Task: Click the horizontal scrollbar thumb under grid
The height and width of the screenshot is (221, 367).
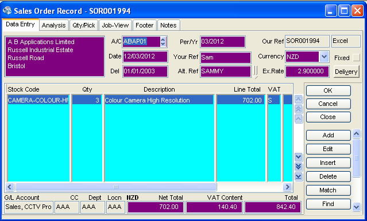Action: tap(116, 187)
